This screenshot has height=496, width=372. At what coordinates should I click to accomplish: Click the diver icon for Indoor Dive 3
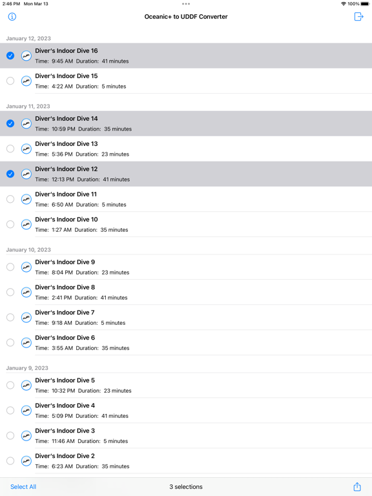(x=26, y=435)
